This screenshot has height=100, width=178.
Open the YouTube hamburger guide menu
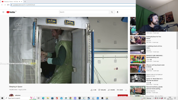[x=3, y=12]
